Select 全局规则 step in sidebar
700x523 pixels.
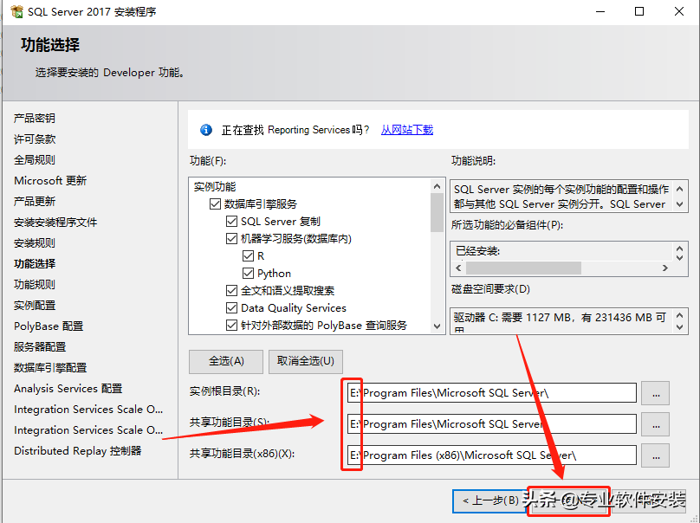(35, 159)
